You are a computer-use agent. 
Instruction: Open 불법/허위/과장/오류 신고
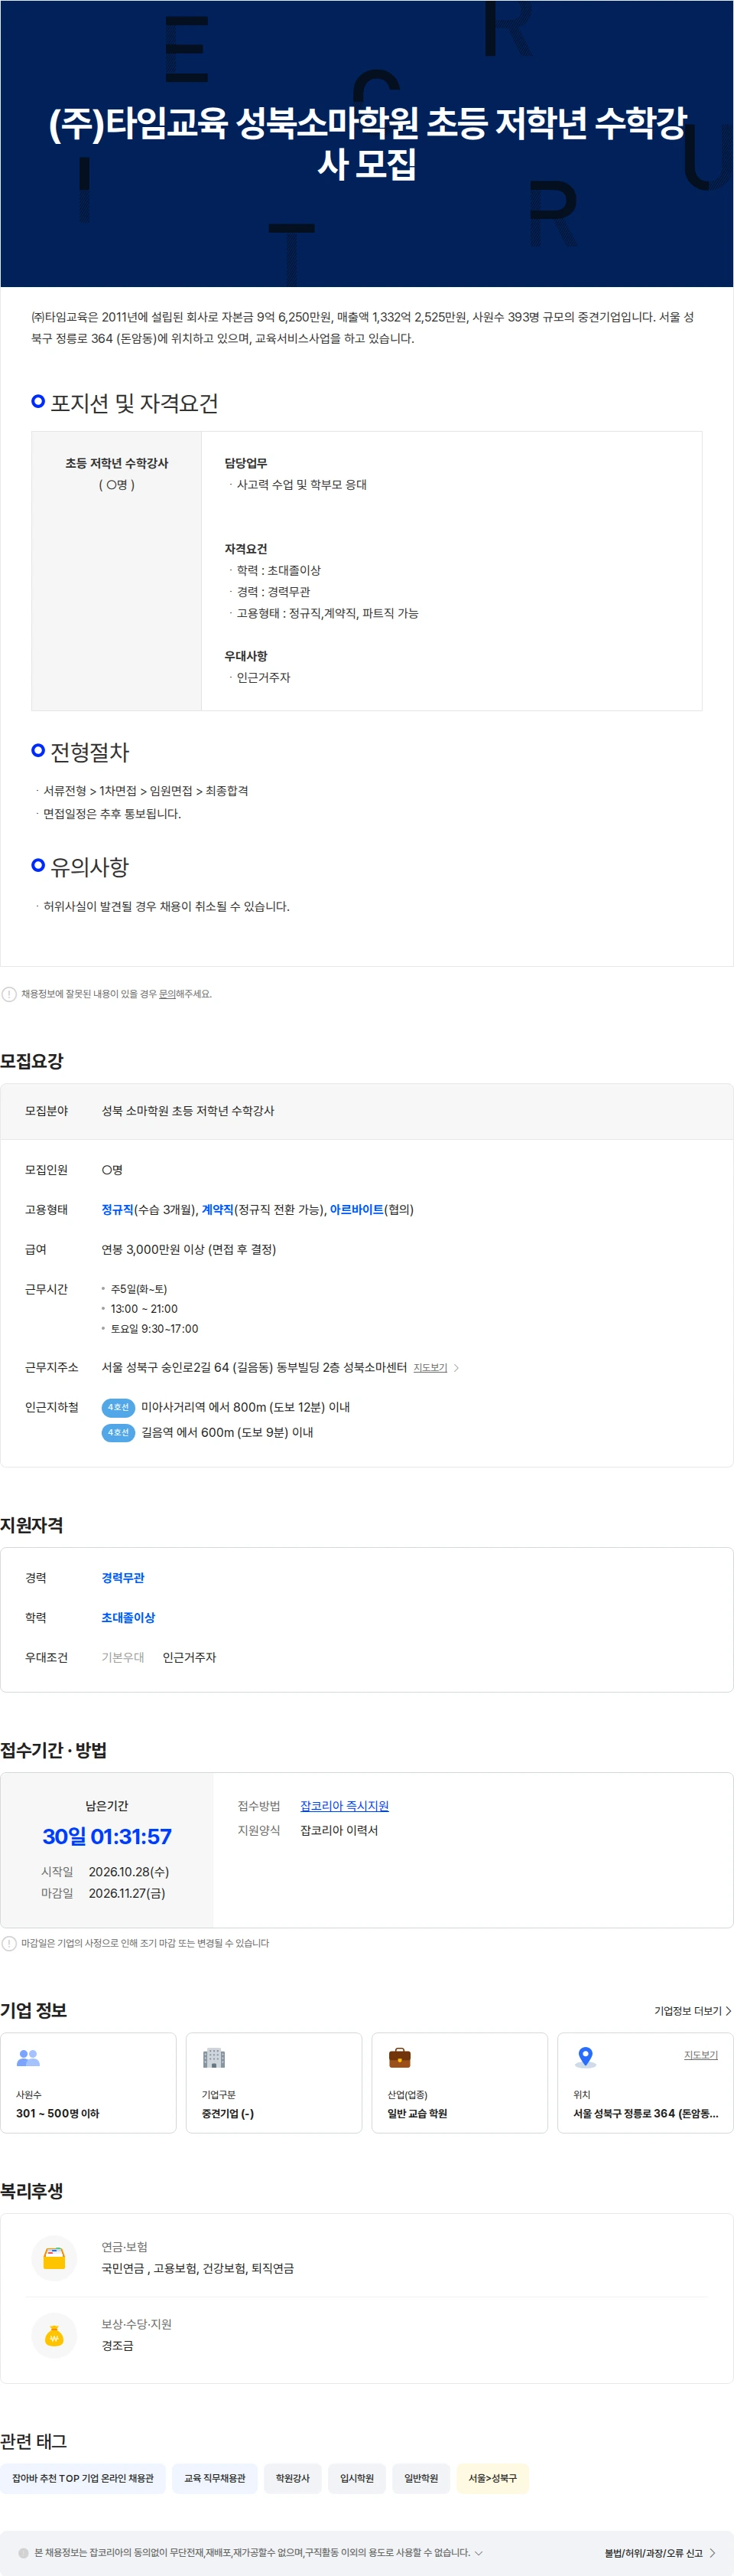tap(653, 2552)
